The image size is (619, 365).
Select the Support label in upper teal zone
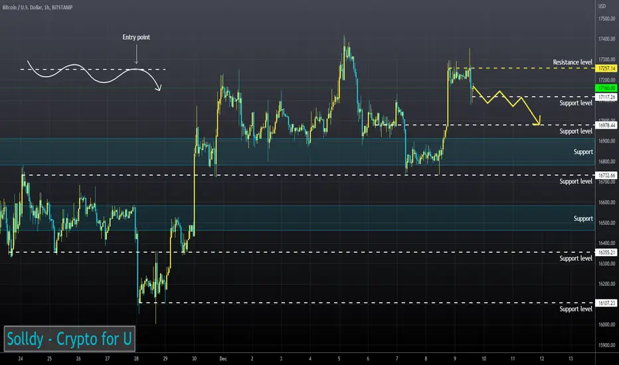[x=583, y=151]
